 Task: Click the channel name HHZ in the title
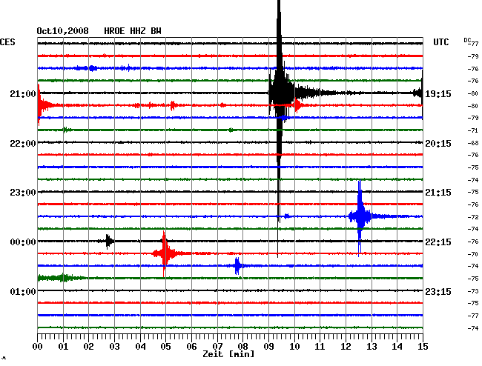click(x=138, y=31)
